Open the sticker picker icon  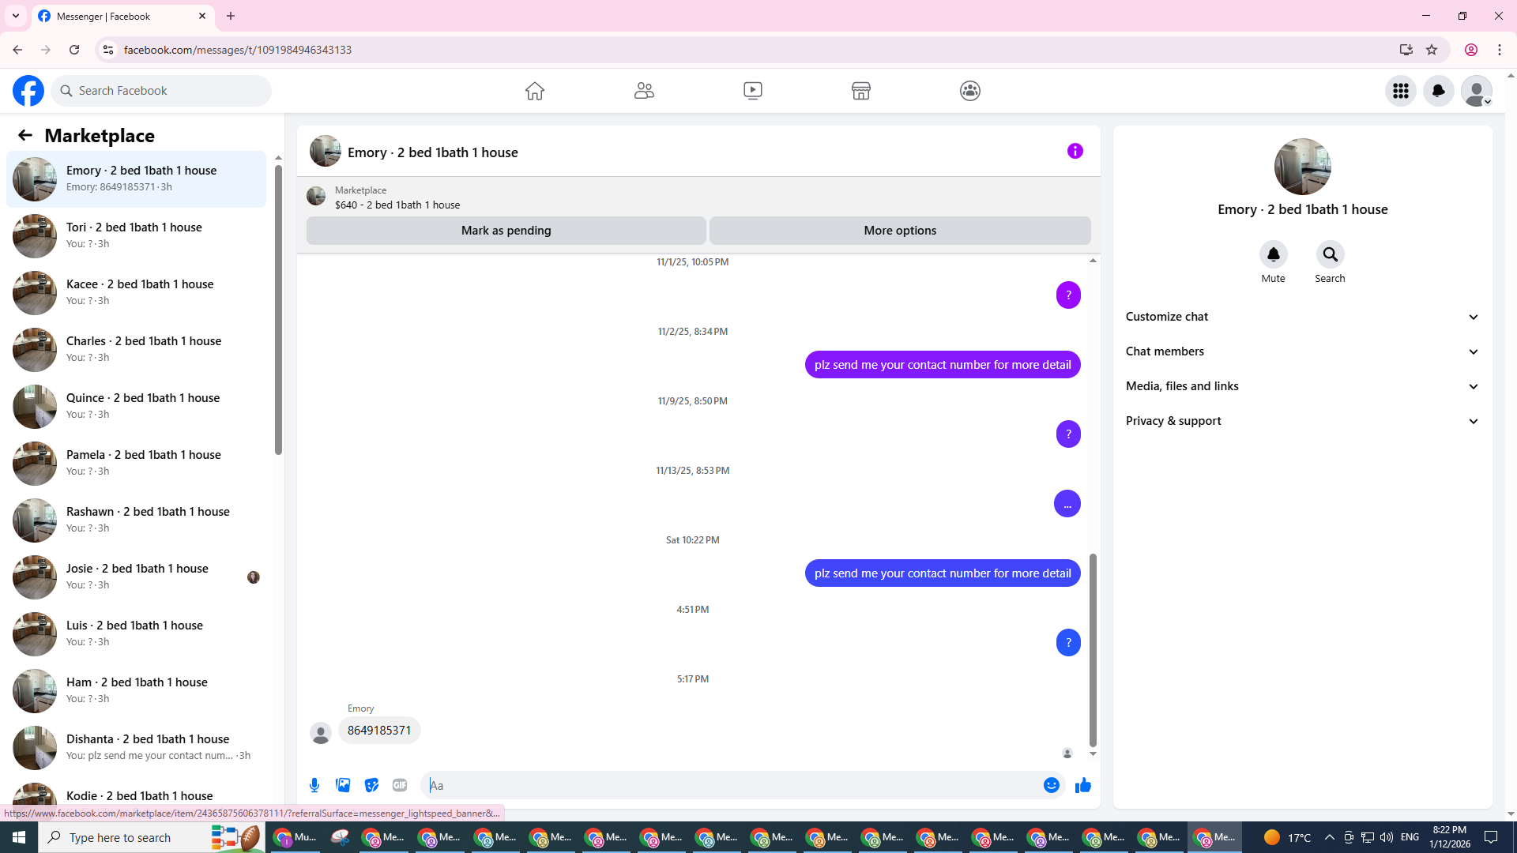point(371,785)
